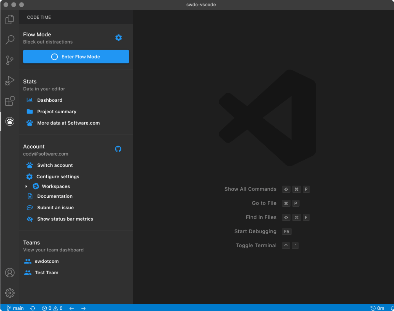This screenshot has width=394, height=311.
Task: Select Show status bar metrics
Action: pyautogui.click(x=65, y=219)
